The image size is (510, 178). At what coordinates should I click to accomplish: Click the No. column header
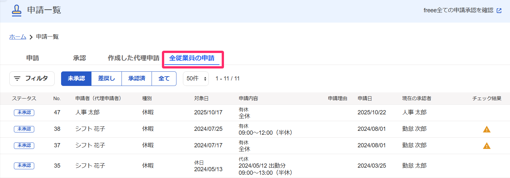57,99
